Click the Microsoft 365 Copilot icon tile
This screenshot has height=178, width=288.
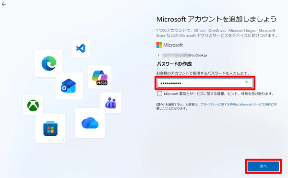click(100, 77)
